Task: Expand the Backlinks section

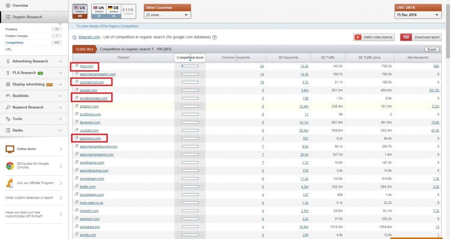Action: click(x=60, y=96)
